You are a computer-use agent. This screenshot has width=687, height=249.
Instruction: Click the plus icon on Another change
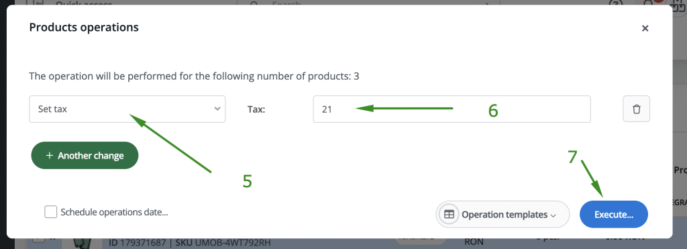pos(50,156)
